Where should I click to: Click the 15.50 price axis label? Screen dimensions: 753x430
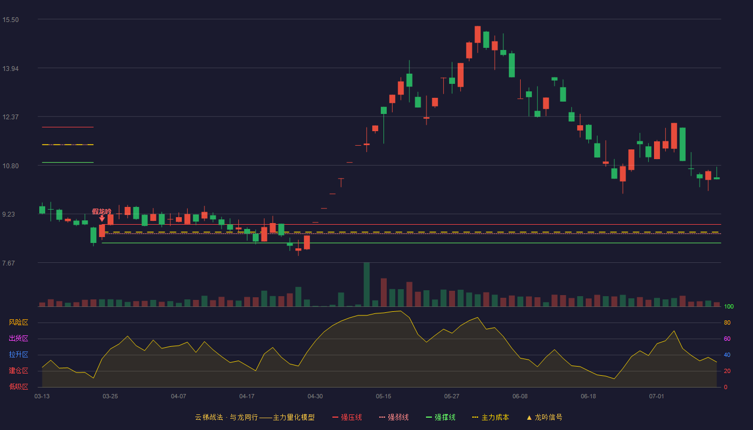click(x=11, y=20)
